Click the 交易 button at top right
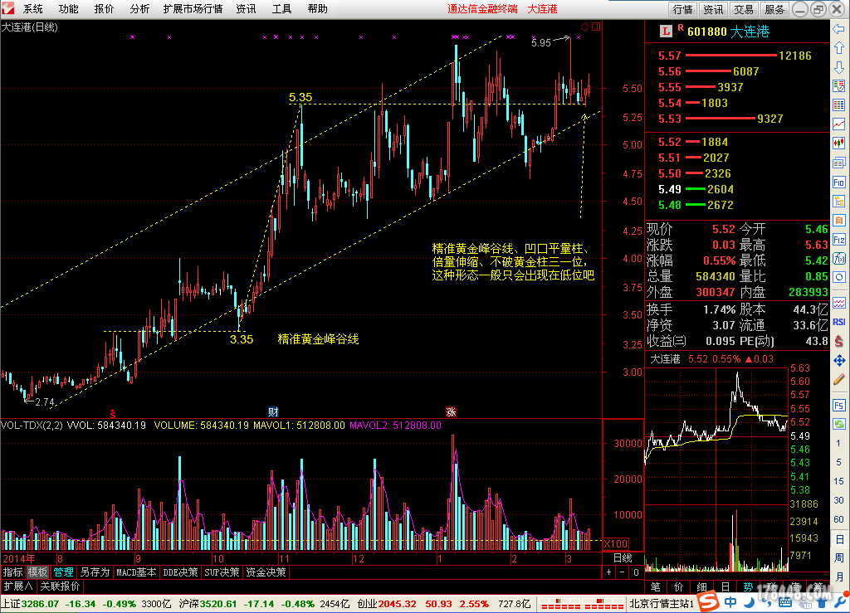 click(x=744, y=9)
